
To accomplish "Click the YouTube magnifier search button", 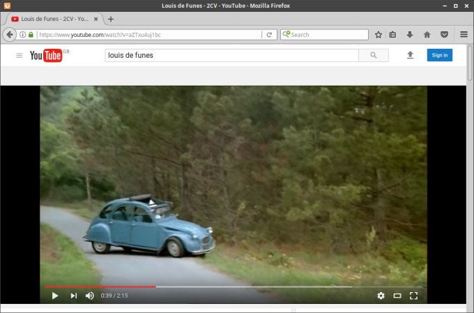I will [x=374, y=55].
